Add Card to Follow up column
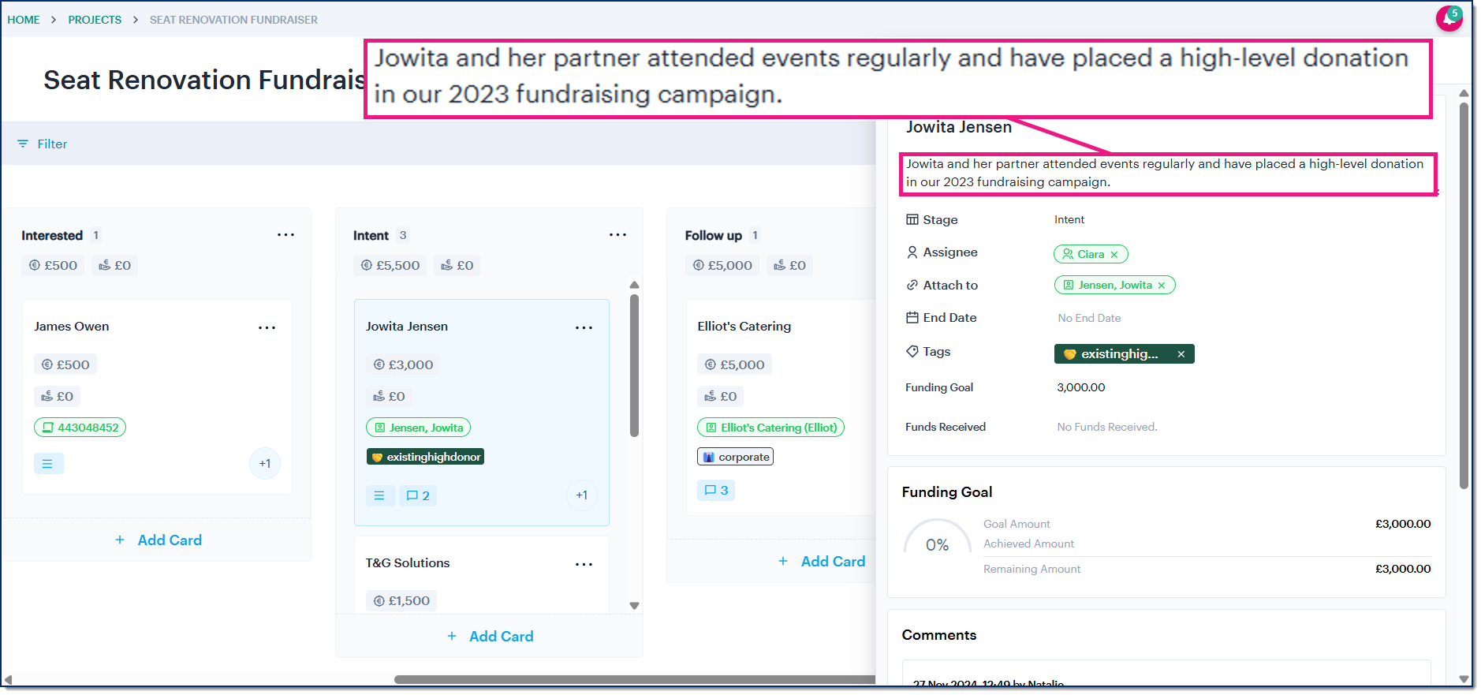Image resolution: width=1481 pixels, height=695 pixels. (822, 562)
